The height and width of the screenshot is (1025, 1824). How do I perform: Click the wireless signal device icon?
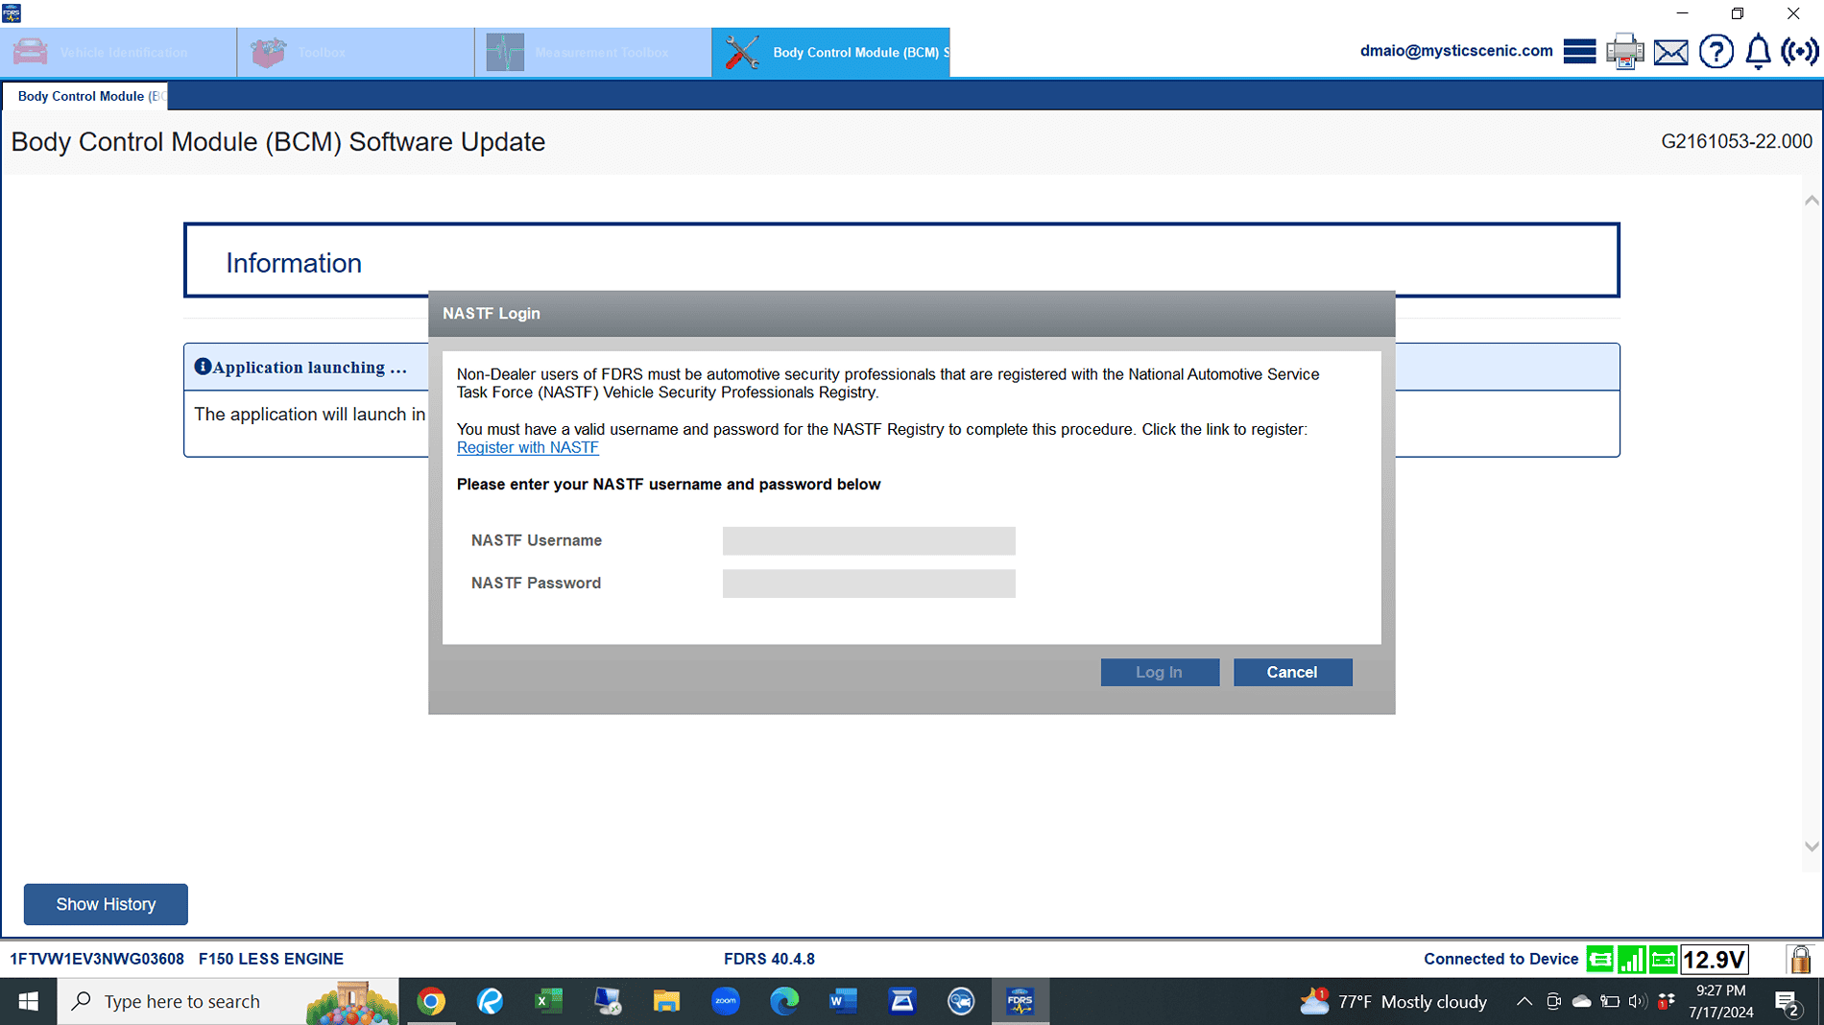1799,52
